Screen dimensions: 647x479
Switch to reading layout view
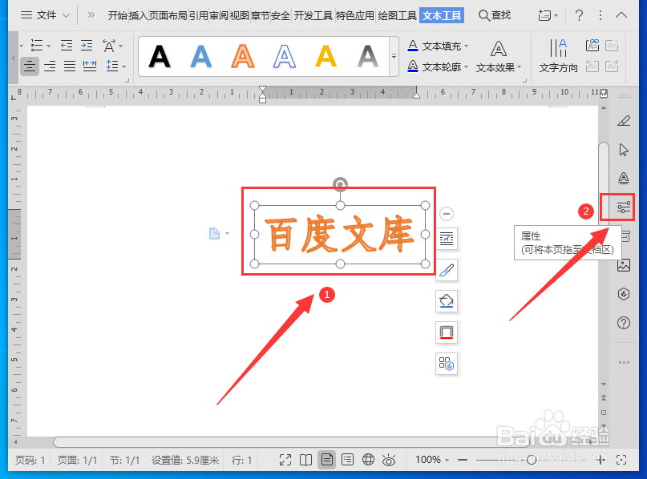(x=305, y=460)
